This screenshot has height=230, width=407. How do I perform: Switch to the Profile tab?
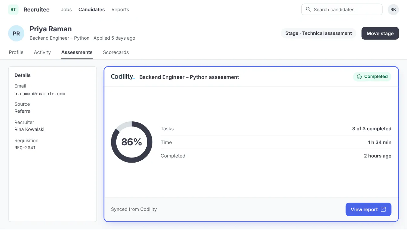(x=16, y=52)
